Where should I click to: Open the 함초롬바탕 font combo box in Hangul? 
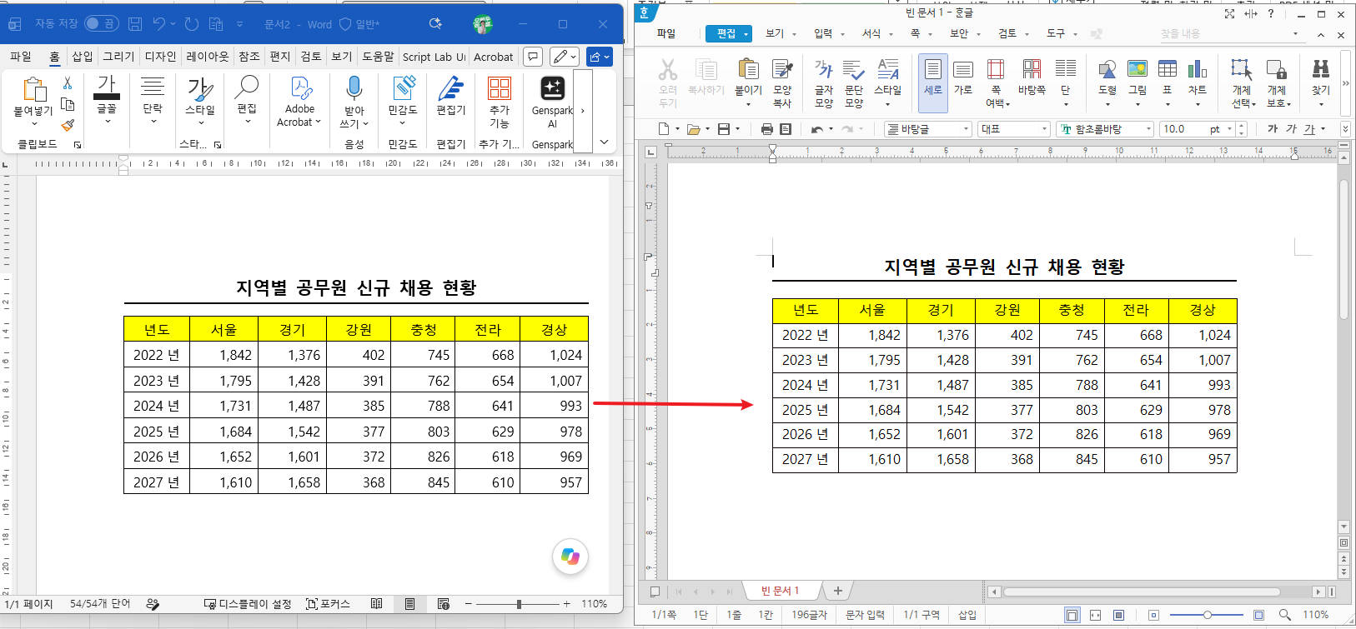coord(1105,129)
